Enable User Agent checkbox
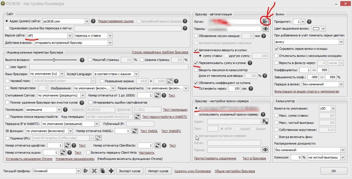 point(7,67)
